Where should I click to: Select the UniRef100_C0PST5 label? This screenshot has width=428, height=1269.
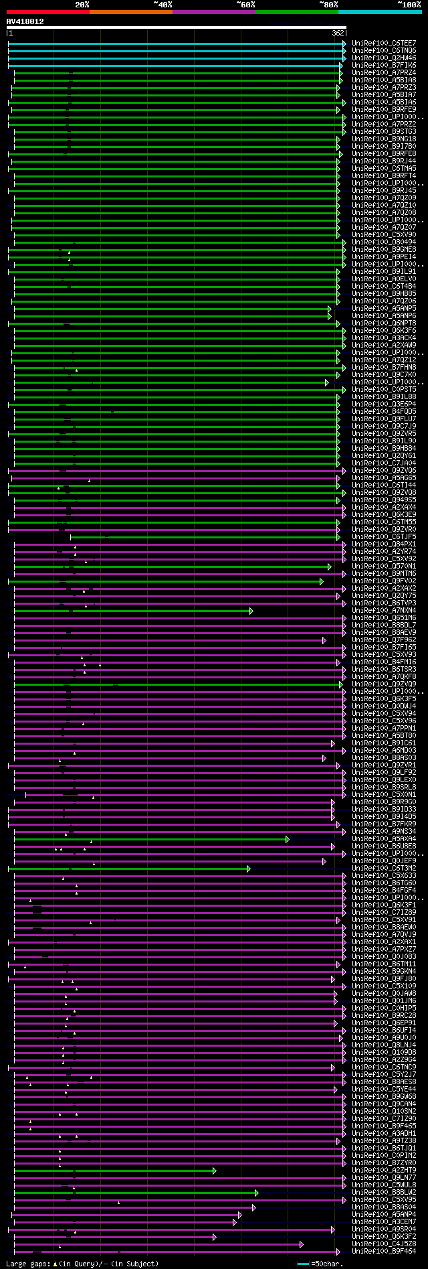coord(384,390)
